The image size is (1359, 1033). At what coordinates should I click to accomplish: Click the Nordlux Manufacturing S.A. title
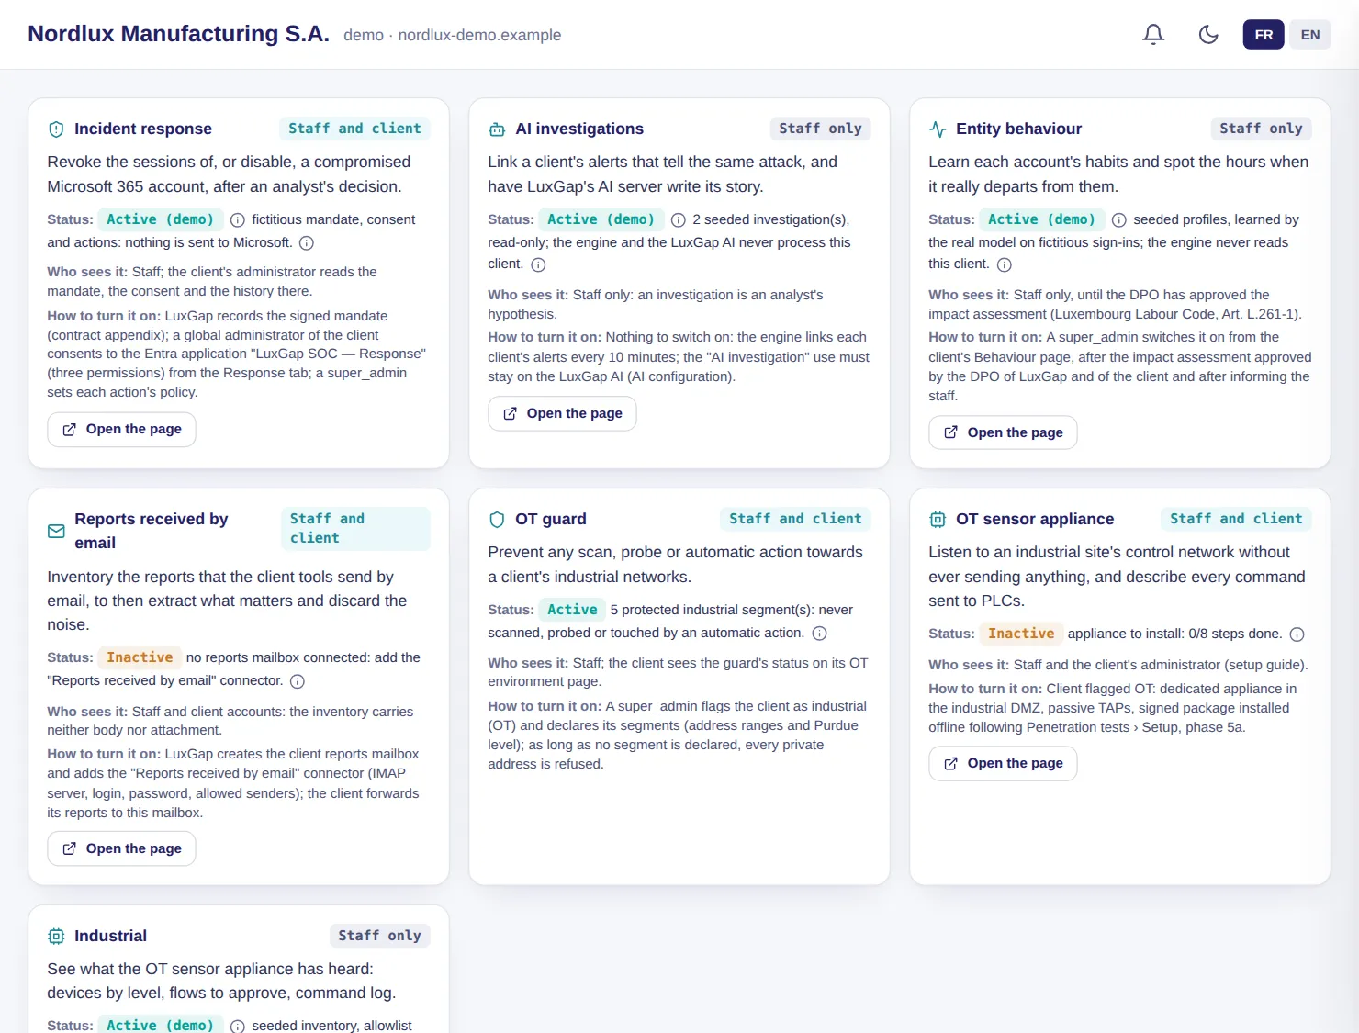coord(178,34)
